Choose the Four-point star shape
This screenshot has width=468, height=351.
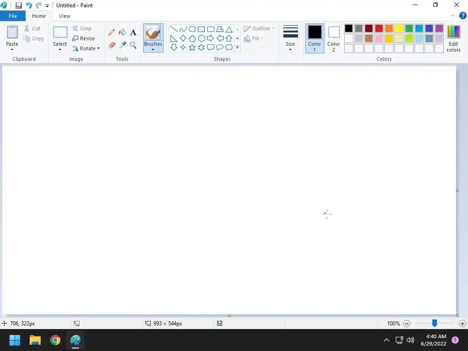click(183, 47)
